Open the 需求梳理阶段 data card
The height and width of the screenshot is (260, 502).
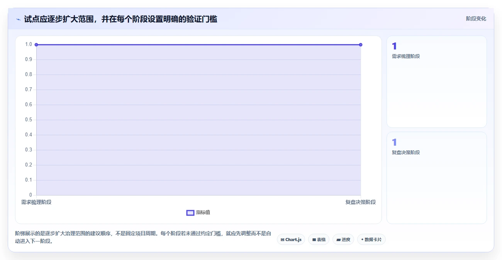437,82
